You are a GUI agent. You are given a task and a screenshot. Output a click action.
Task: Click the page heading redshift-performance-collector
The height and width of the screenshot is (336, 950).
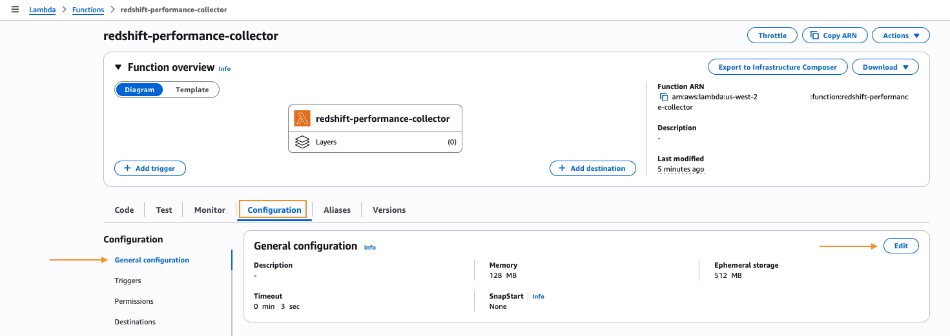pos(191,35)
